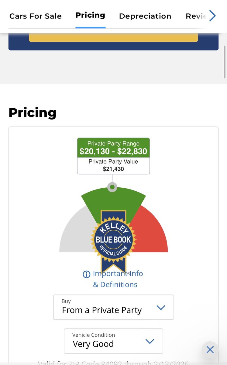Click the price gauge marker dot
The image size is (227, 365).
click(112, 187)
